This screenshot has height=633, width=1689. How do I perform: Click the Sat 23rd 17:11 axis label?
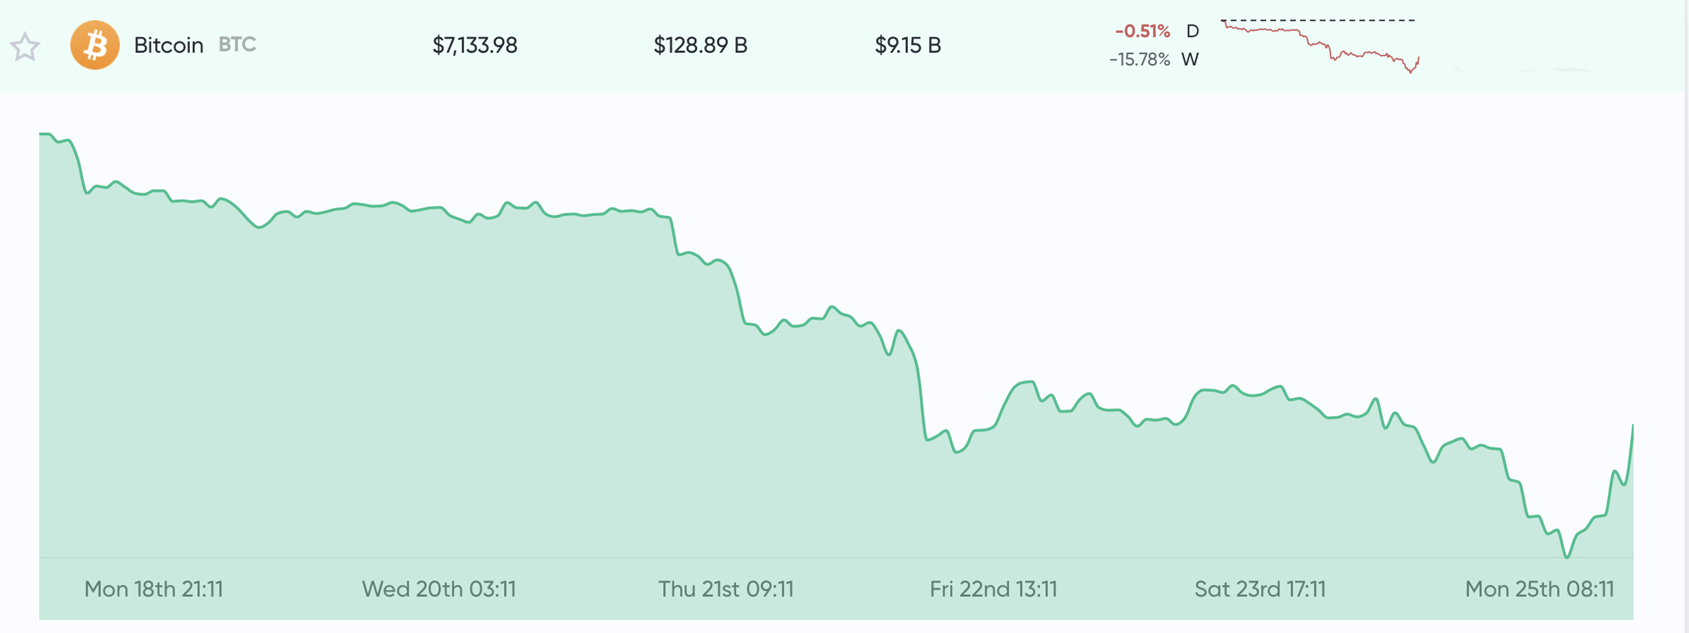[x=1260, y=589]
